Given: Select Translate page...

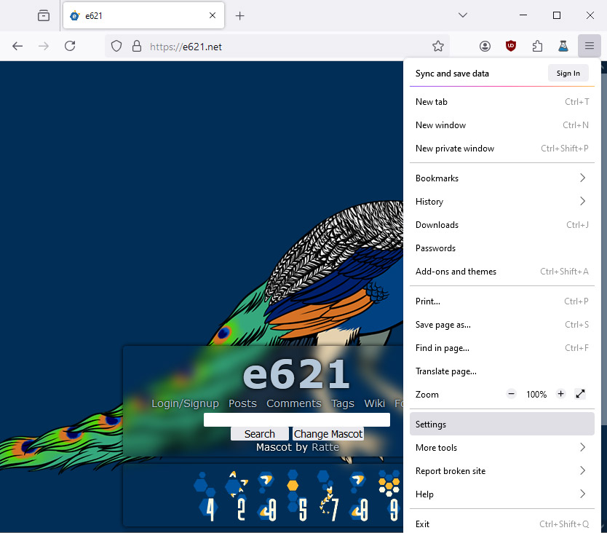Looking at the screenshot, I should pos(501,371).
